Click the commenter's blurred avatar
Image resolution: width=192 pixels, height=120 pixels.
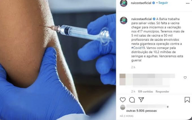click(x=122, y=79)
